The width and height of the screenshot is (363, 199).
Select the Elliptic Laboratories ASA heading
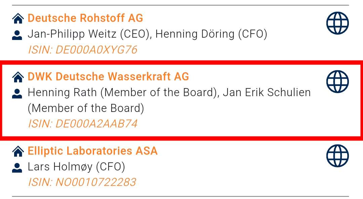point(92,151)
